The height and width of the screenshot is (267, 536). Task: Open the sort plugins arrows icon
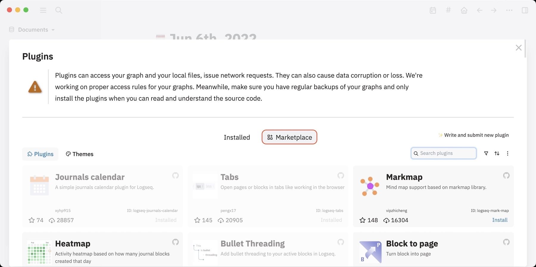pyautogui.click(x=497, y=153)
